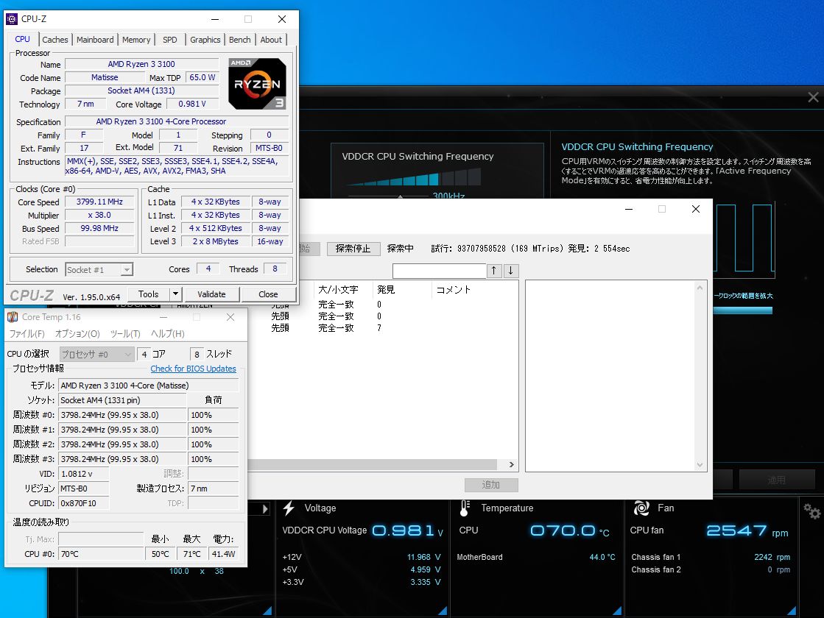Click the Core Temp app icon in title bar

pyautogui.click(x=13, y=317)
